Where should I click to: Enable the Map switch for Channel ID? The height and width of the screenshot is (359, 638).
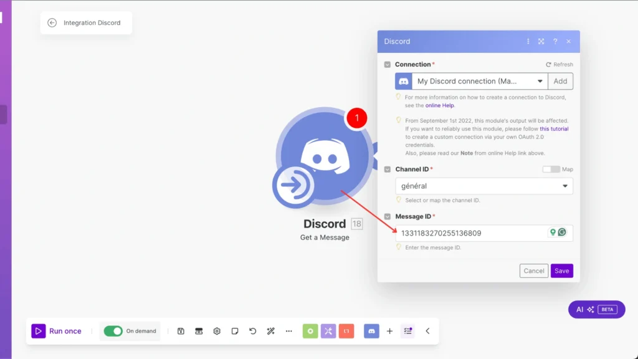click(551, 170)
